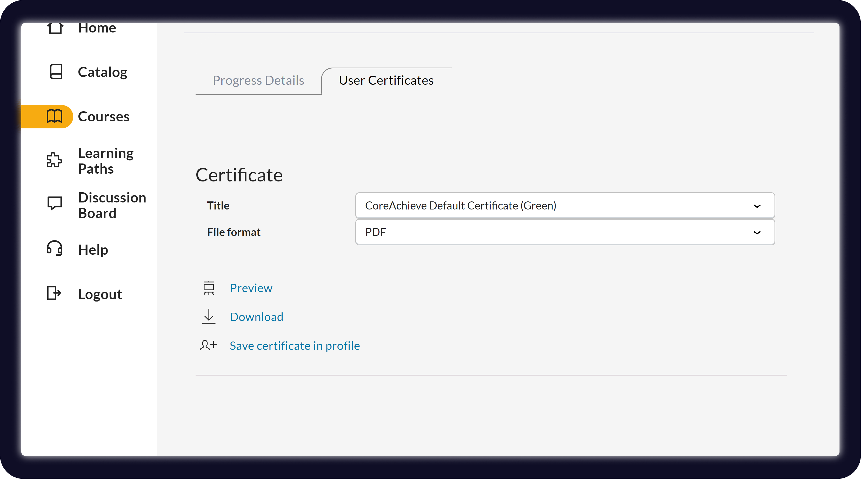This screenshot has width=861, height=479.
Task: Click the Download link
Action: click(256, 317)
